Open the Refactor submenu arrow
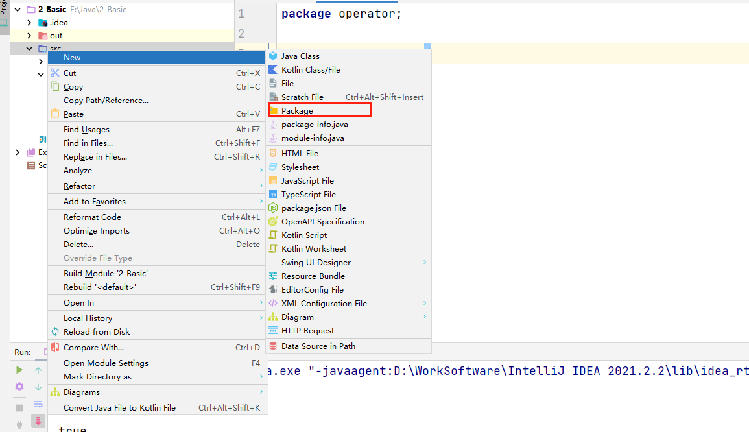Viewport: 749px width, 432px height. 261,186
